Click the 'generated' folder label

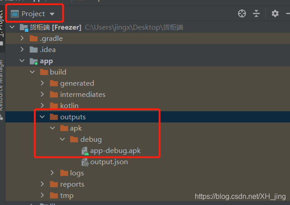coord(77,83)
